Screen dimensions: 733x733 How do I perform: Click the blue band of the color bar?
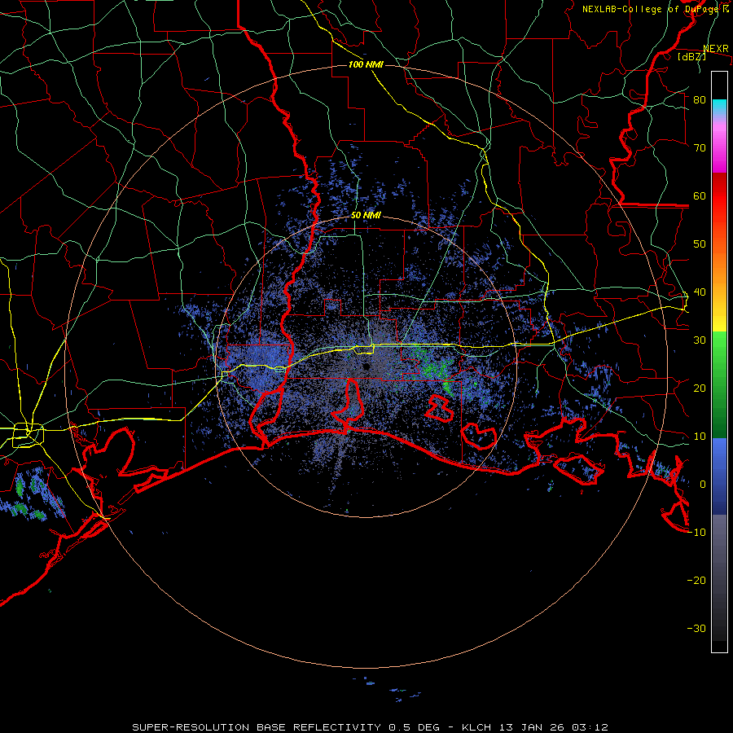[719, 476]
